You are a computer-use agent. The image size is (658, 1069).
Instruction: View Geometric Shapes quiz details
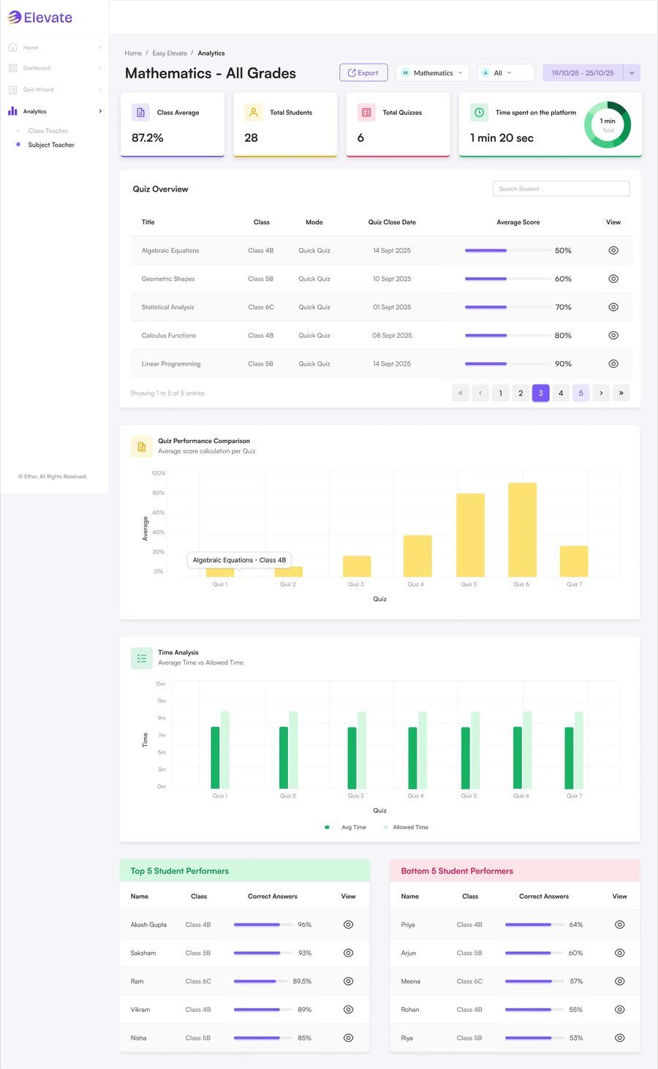613,279
